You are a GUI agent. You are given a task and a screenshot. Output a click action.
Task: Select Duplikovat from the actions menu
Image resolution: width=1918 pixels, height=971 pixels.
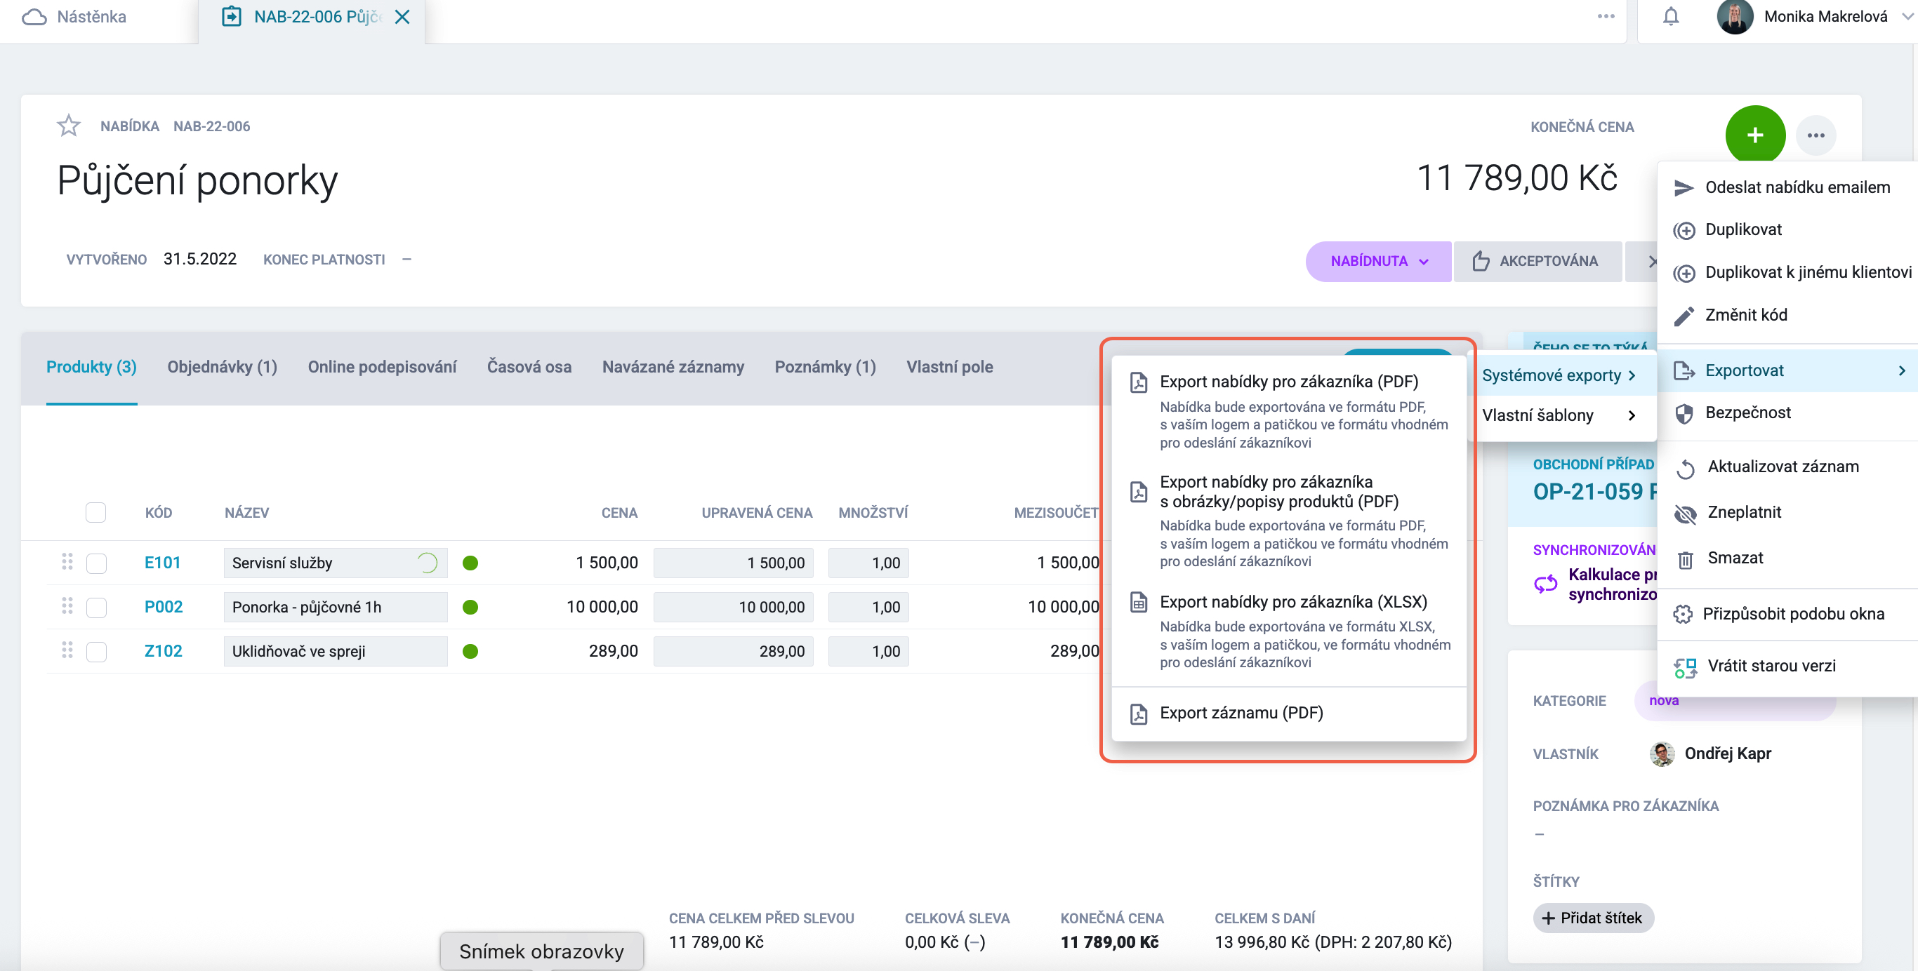pos(1743,229)
